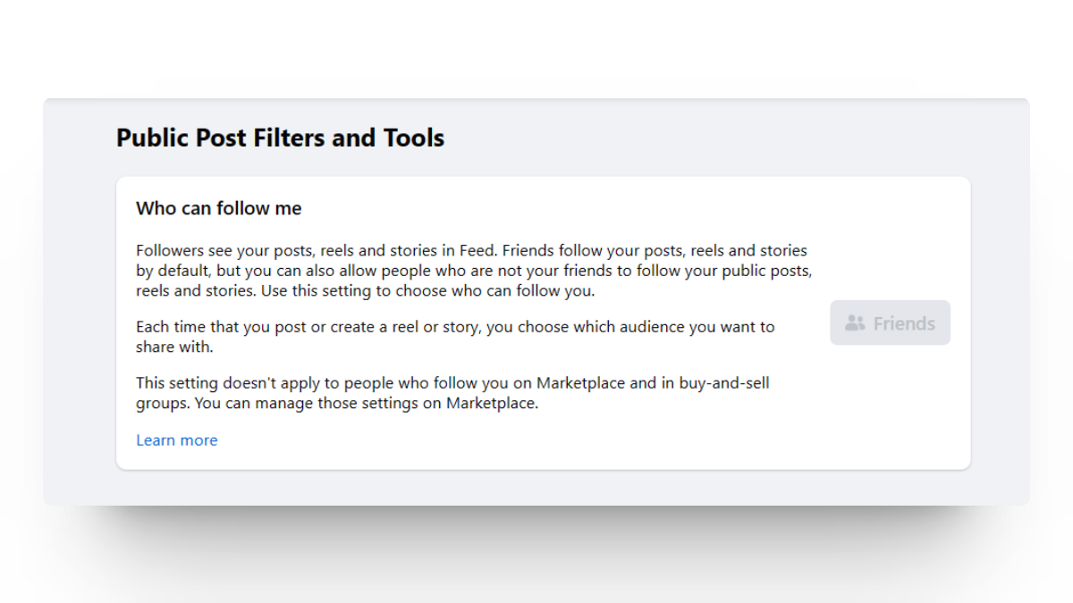1073x603 pixels.
Task: Select the Who can follow me section heading
Action: tap(218, 207)
